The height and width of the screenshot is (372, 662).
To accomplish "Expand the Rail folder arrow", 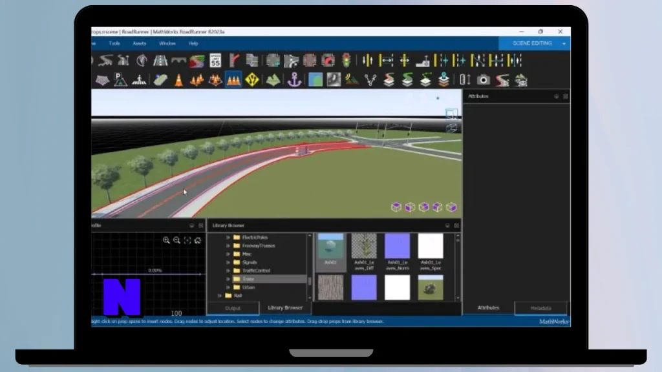I will pos(220,296).
